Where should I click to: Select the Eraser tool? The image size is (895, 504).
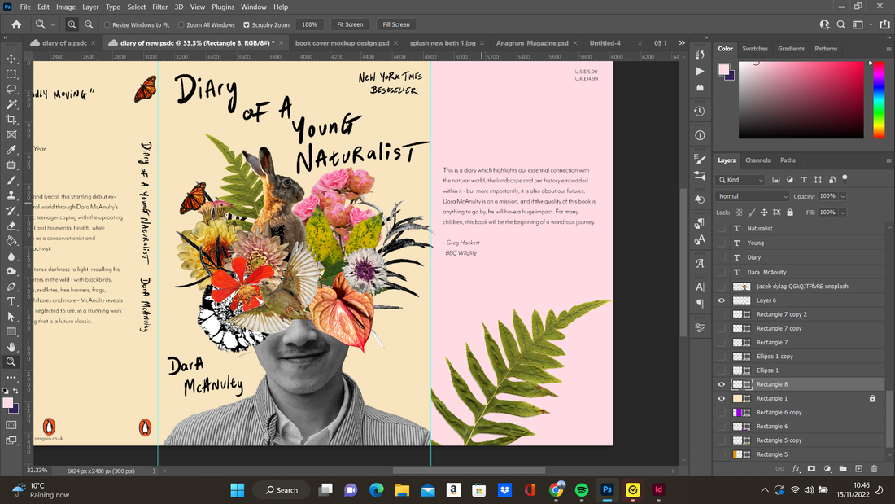click(11, 226)
